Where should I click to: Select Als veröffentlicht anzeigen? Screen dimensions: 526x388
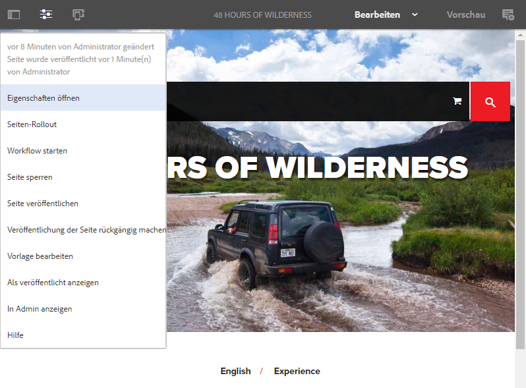pos(83,283)
